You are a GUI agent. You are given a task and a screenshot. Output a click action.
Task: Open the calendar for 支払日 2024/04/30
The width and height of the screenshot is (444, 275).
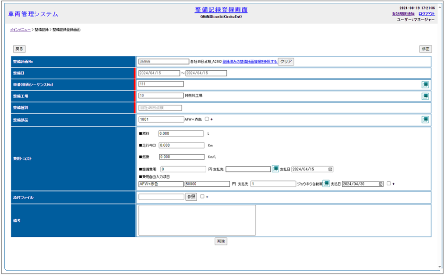coord(381,184)
